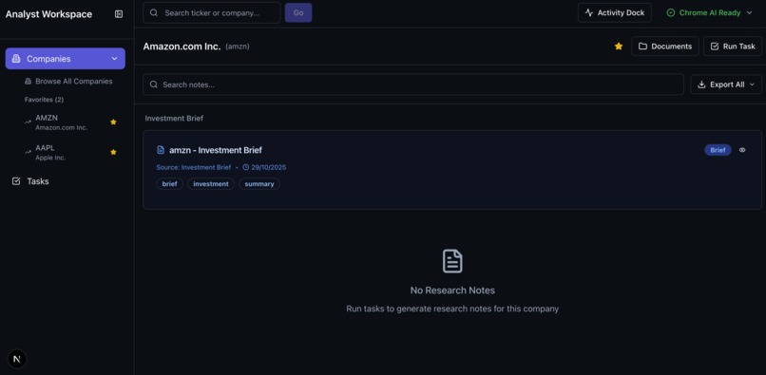The width and height of the screenshot is (766, 375).
Task: Click the green Chrome AI Ready check icon
Action: pos(671,12)
